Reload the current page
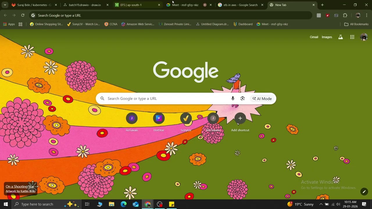The image size is (372, 209). (x=23, y=15)
